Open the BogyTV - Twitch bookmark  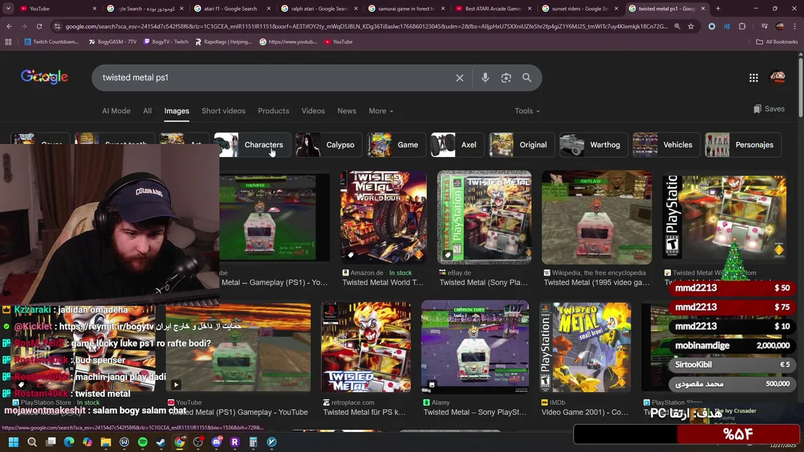(x=166, y=41)
